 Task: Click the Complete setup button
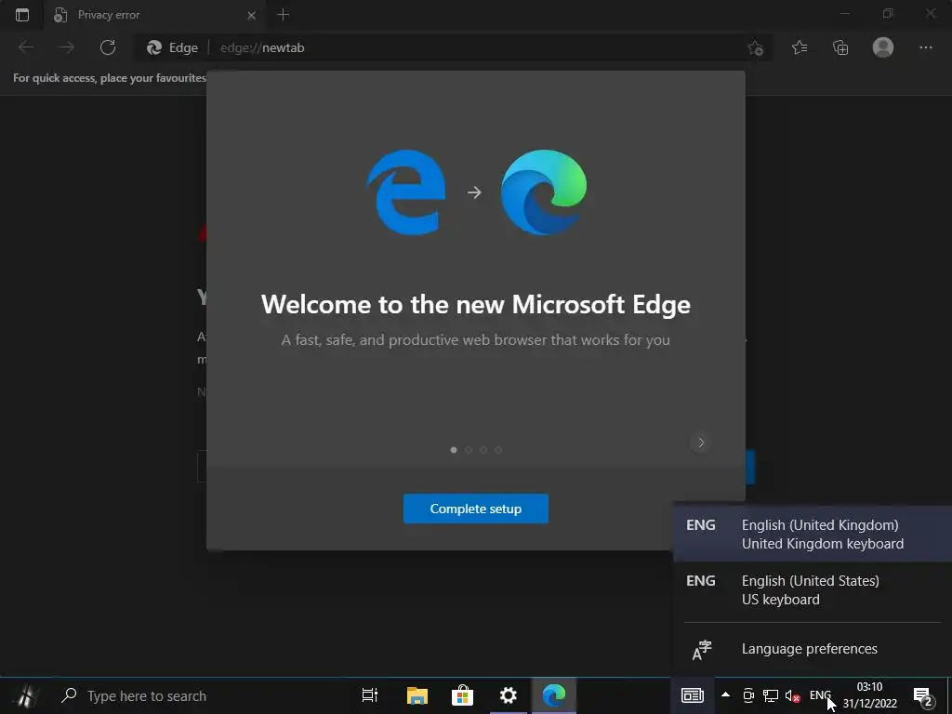click(475, 509)
